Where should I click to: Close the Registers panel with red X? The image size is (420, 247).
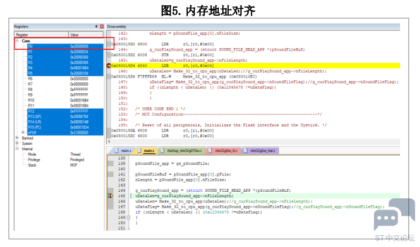pos(102,26)
